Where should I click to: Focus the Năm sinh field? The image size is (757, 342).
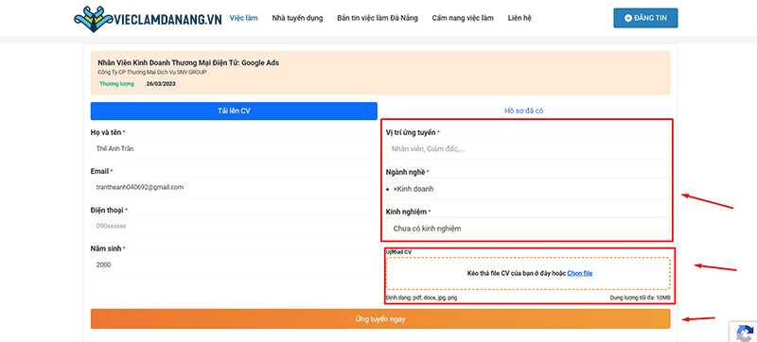(232, 265)
